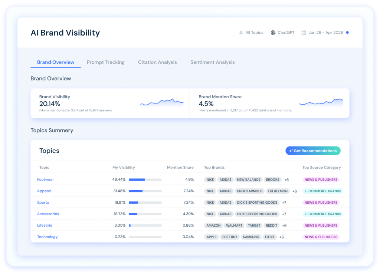Screen dimensions: 380x273
Task: Sort by the Mention Share column header
Action: (x=180, y=167)
